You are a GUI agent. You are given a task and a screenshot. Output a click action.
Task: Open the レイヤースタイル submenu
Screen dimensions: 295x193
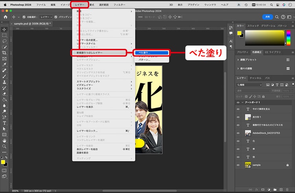[104, 44]
